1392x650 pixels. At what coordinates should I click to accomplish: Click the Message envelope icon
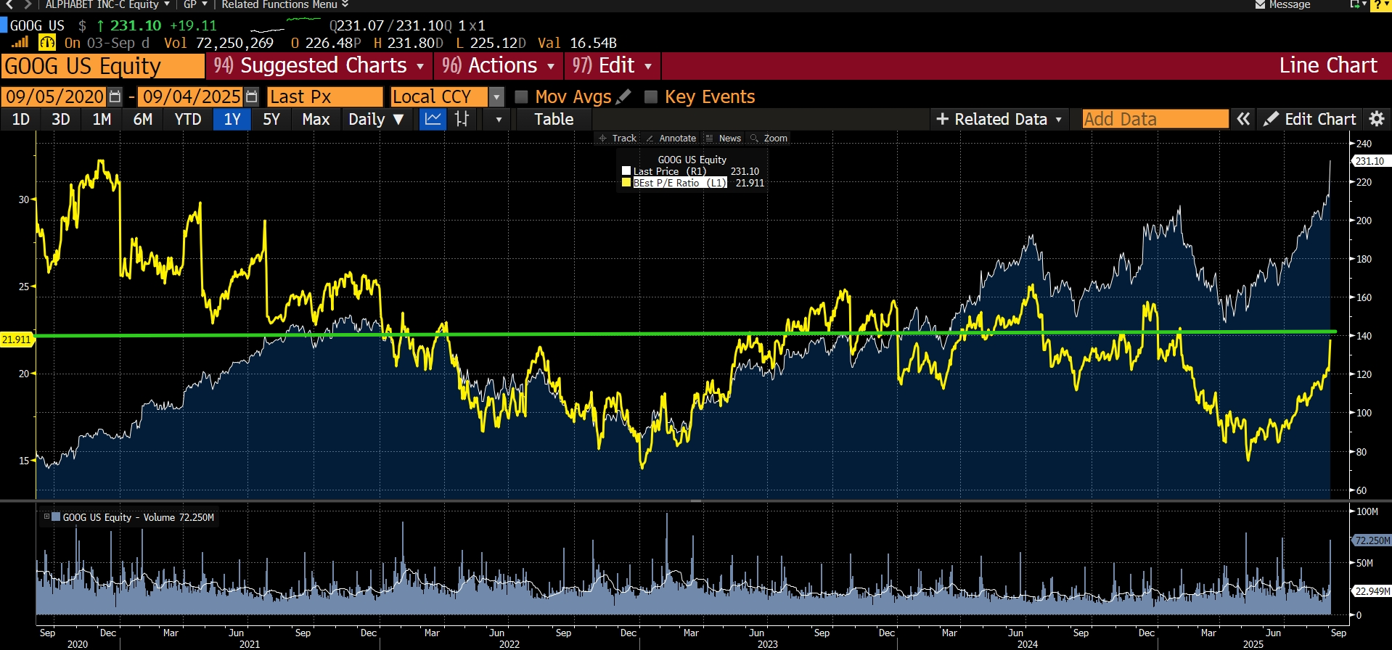[1260, 5]
